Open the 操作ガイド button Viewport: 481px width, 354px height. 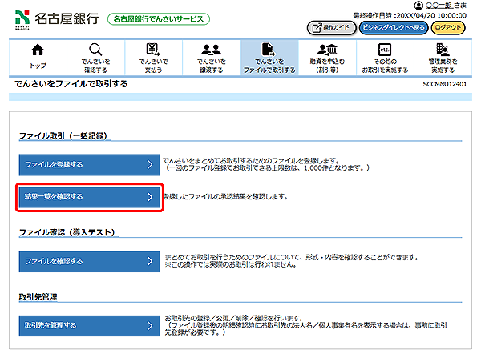330,27
